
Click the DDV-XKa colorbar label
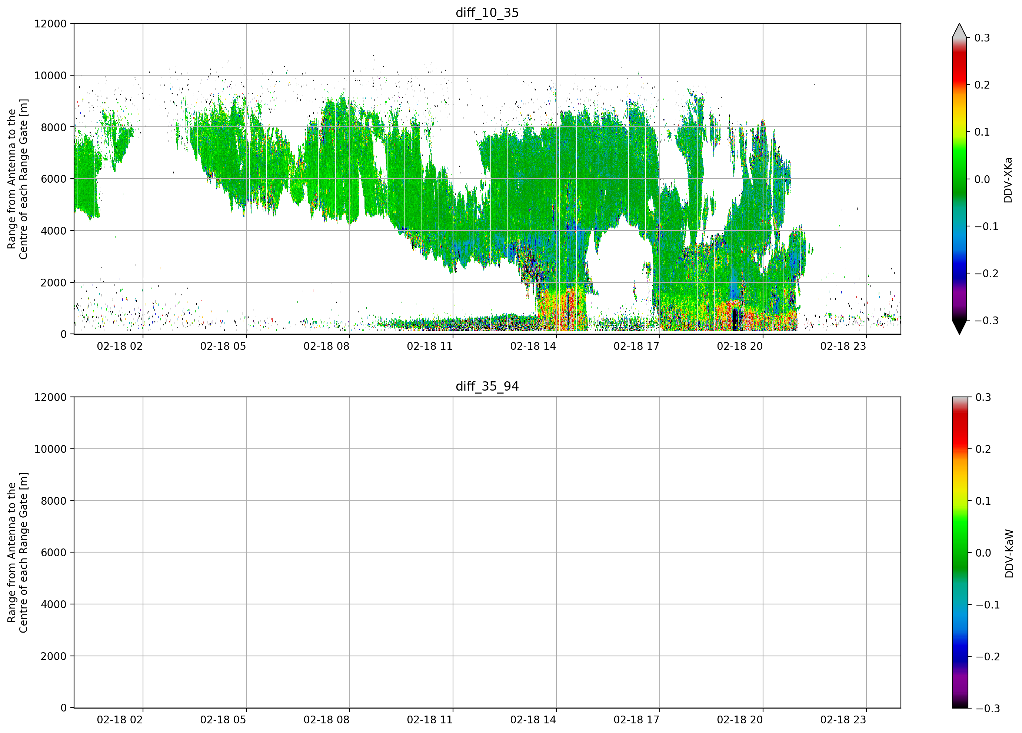pos(1008,180)
